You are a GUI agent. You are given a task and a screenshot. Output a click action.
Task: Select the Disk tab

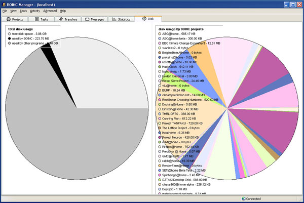(148, 19)
